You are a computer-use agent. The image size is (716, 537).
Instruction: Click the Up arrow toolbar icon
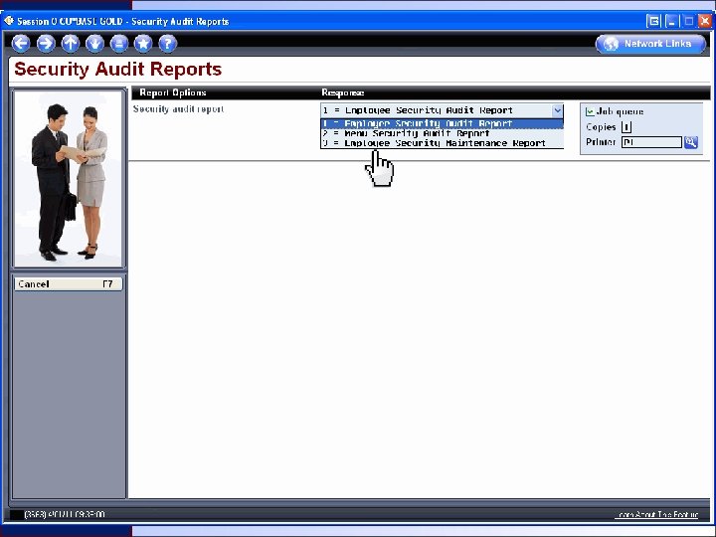(71, 44)
